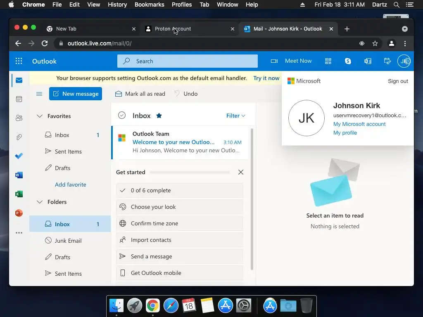
Task: Open the Filter dropdown
Action: (x=236, y=116)
